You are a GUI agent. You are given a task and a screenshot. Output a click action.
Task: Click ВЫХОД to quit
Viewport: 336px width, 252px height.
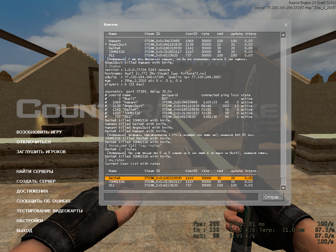click(x=24, y=231)
